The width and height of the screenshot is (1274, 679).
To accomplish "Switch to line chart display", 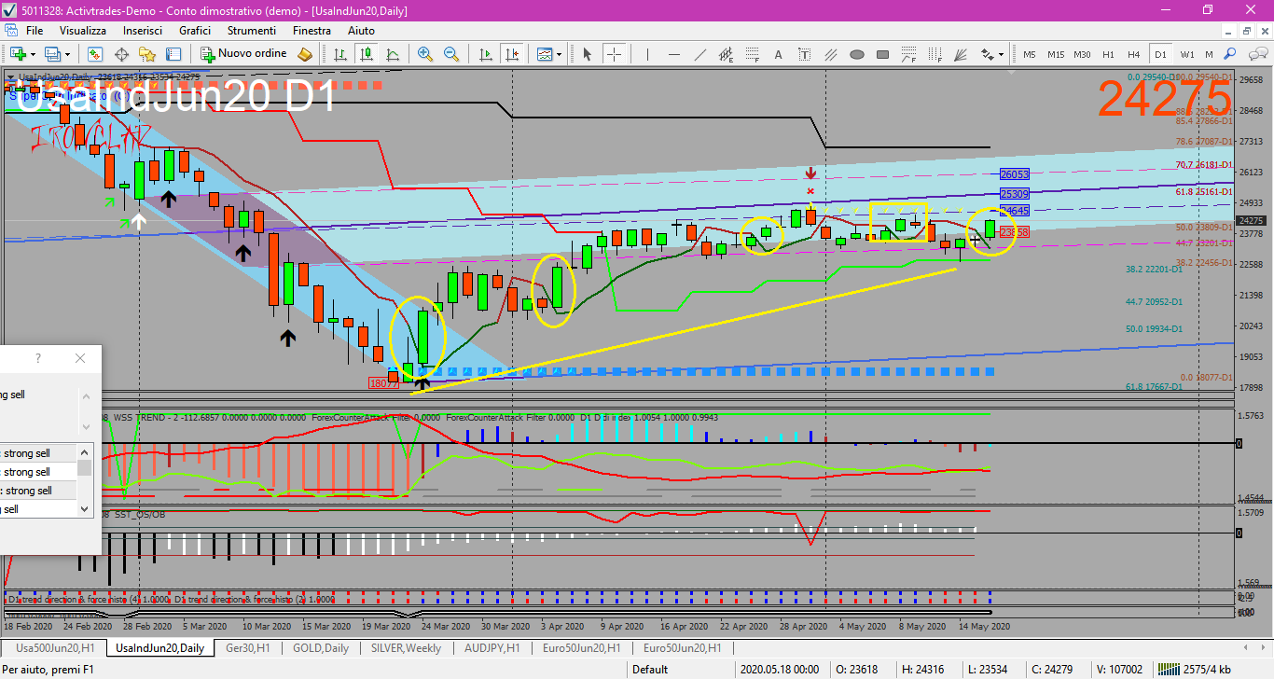I will point(393,54).
